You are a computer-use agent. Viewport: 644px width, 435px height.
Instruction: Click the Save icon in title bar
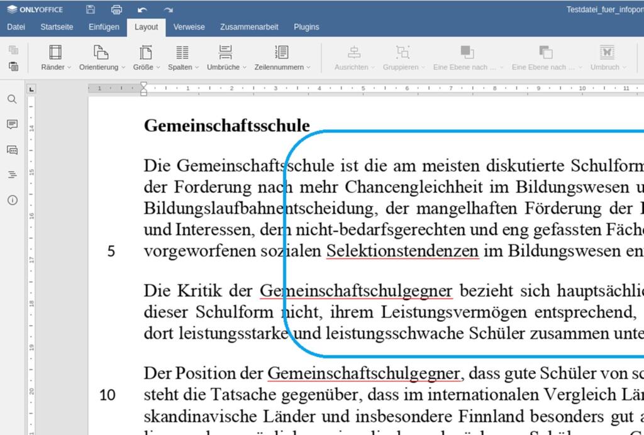pyautogui.click(x=91, y=9)
